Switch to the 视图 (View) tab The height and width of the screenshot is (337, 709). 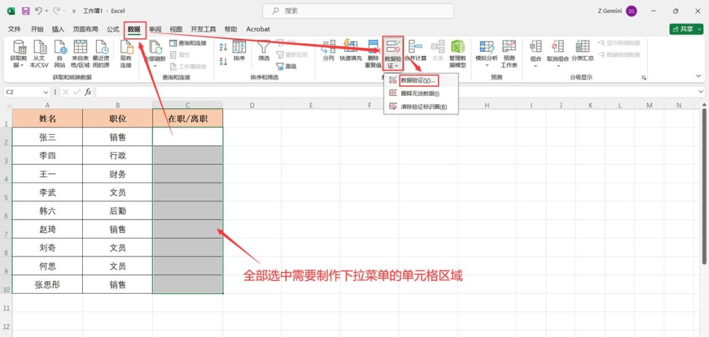(x=176, y=29)
